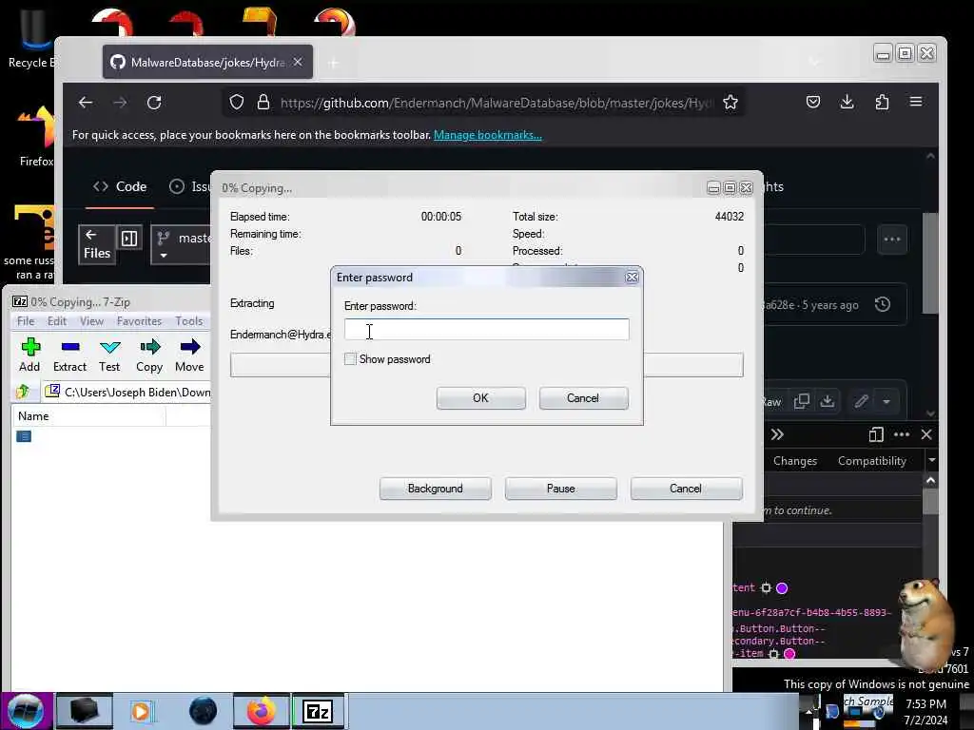
Task: View the file commit history icon
Action: point(883,304)
